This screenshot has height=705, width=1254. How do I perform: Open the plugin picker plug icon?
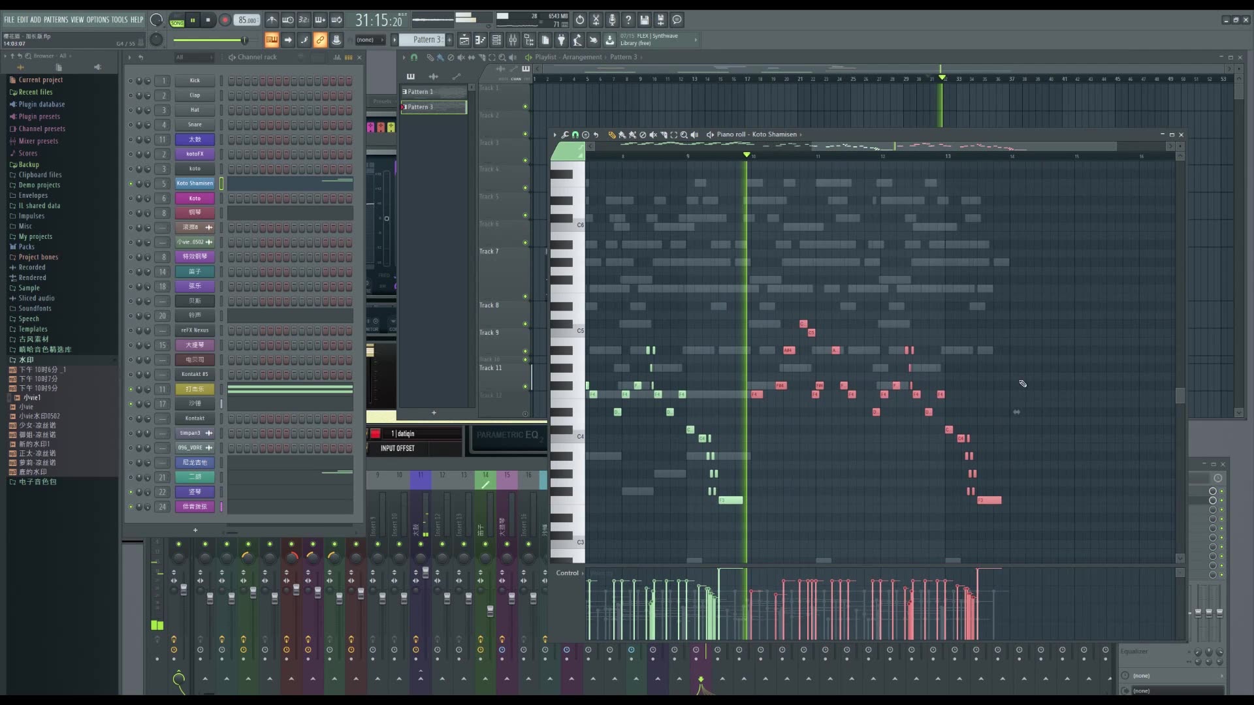tap(561, 40)
